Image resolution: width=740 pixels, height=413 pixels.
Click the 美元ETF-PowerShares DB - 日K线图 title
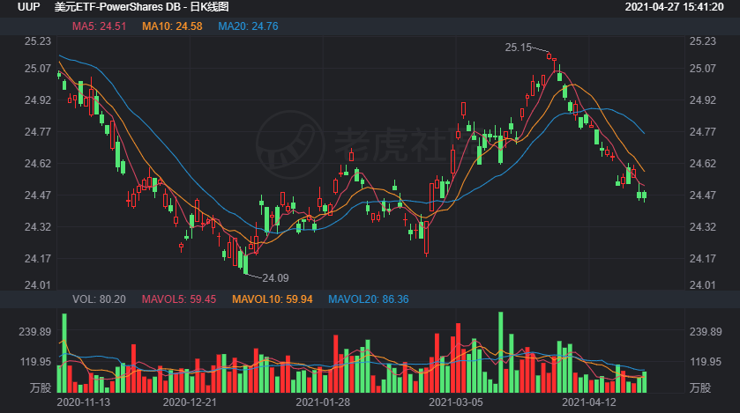coord(142,7)
